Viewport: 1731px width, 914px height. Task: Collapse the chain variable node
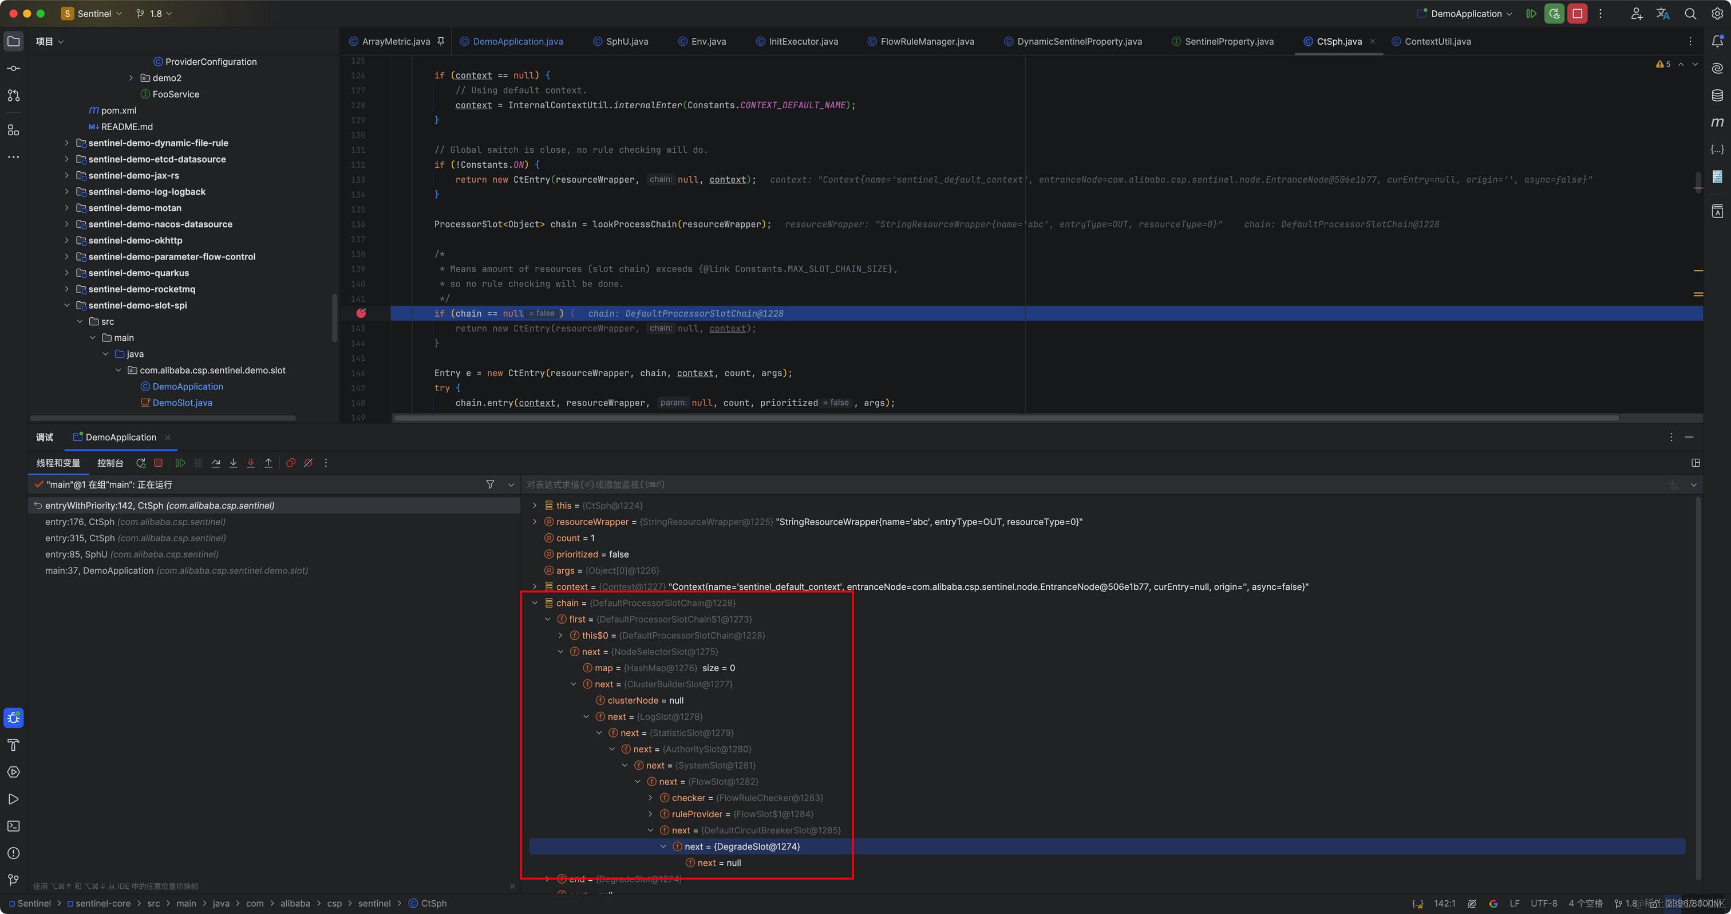point(535,603)
